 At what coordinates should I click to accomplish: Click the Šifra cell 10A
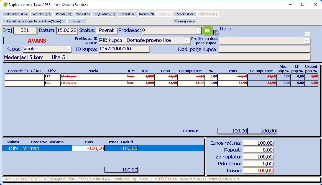(x=52, y=83)
